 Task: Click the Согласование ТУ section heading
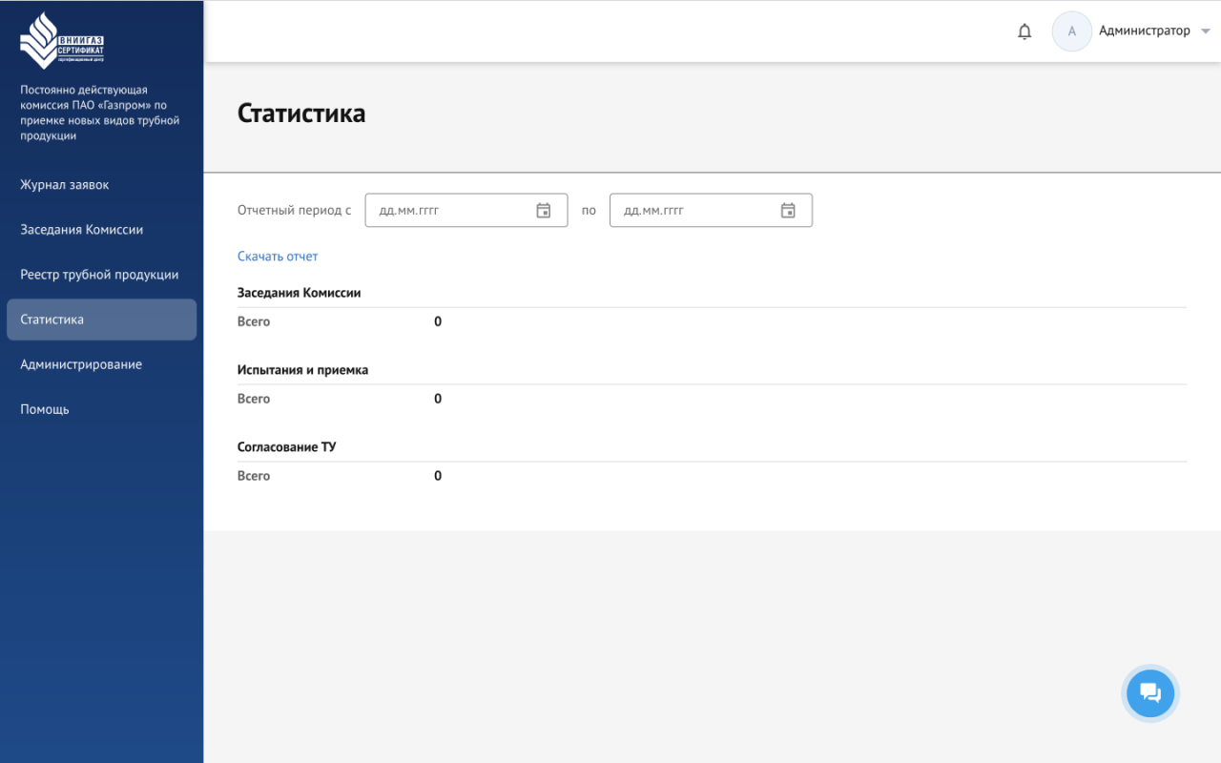pyautogui.click(x=286, y=447)
